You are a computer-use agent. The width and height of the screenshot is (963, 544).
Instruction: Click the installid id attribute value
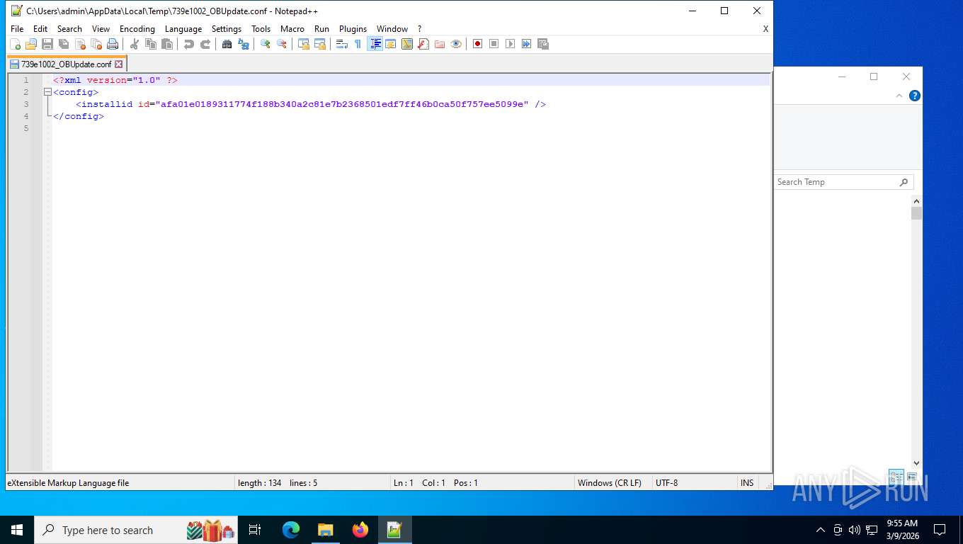(x=342, y=104)
